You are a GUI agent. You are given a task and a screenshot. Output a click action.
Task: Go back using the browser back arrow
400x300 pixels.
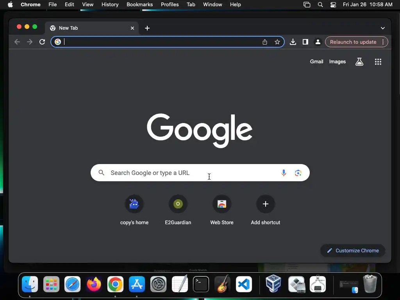click(17, 42)
